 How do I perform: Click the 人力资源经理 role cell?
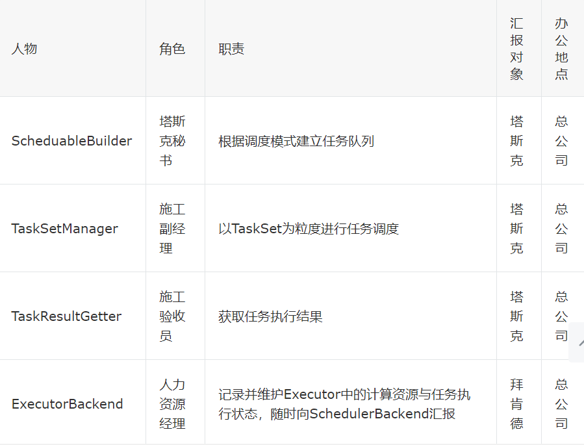tap(172, 404)
